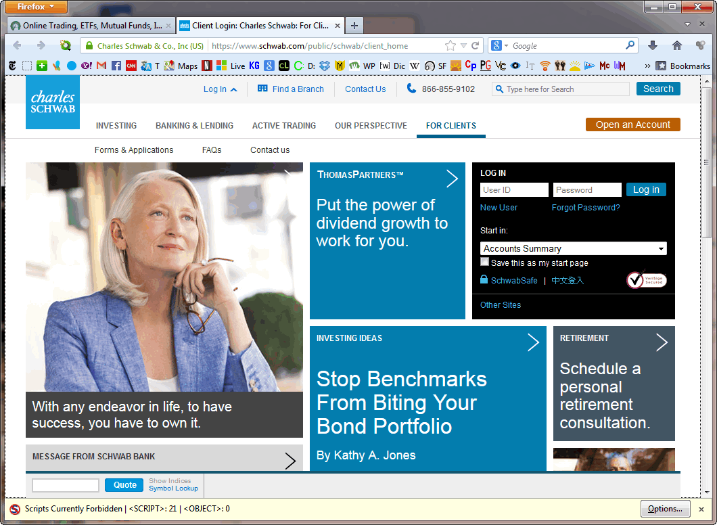Open the black CL bookmark icon
This screenshot has height=525, width=717.
(x=284, y=66)
